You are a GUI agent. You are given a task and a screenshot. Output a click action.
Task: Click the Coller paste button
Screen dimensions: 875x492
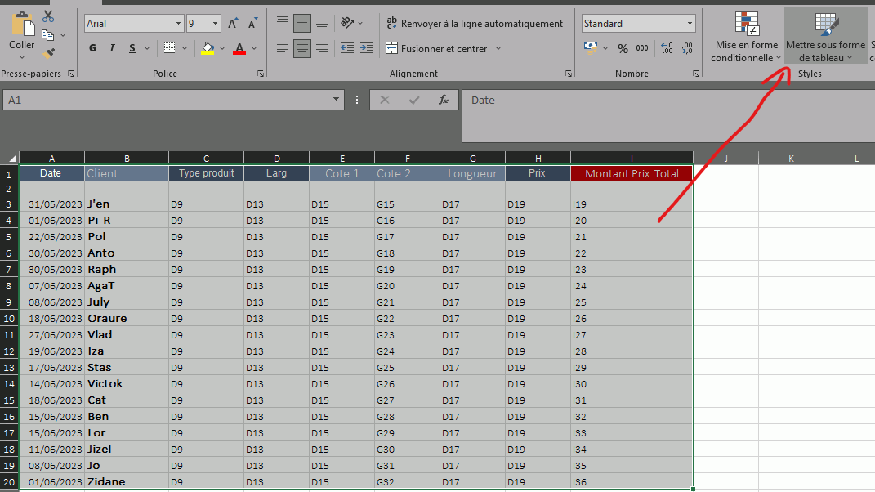(x=22, y=33)
